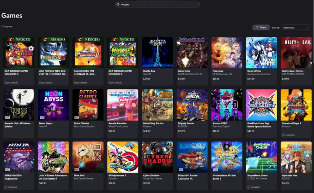Viewport: 314px width, 193px height.
Task: Open the Xeno Crisis game cover
Action: (x=192, y=53)
